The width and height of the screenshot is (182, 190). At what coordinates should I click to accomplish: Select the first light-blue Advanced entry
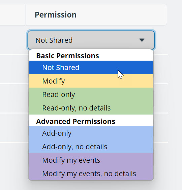[91, 133]
